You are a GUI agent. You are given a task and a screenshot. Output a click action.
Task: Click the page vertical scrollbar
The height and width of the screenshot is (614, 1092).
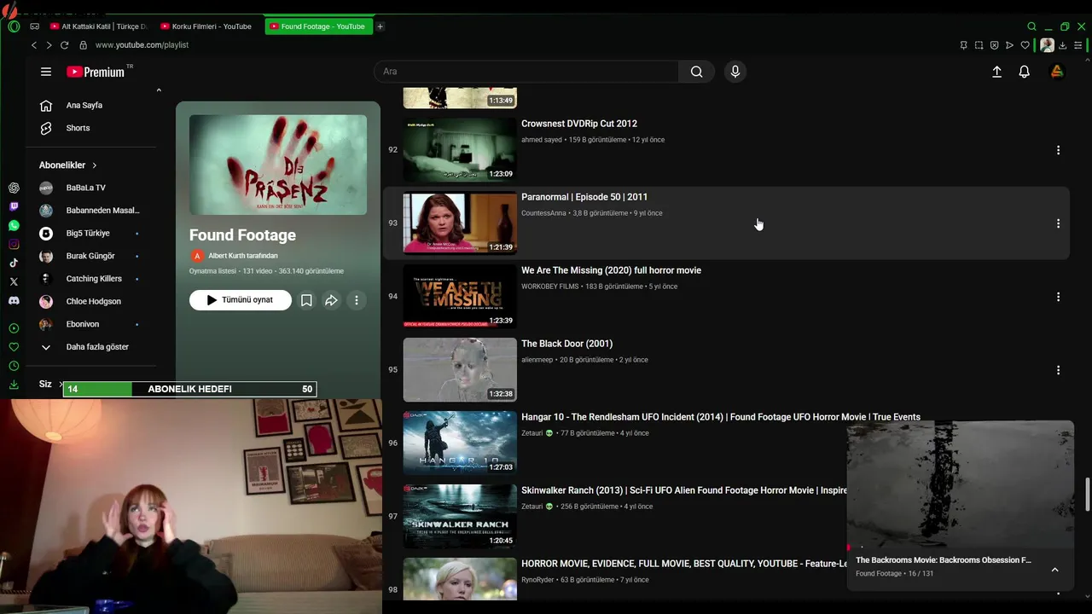(x=1088, y=495)
